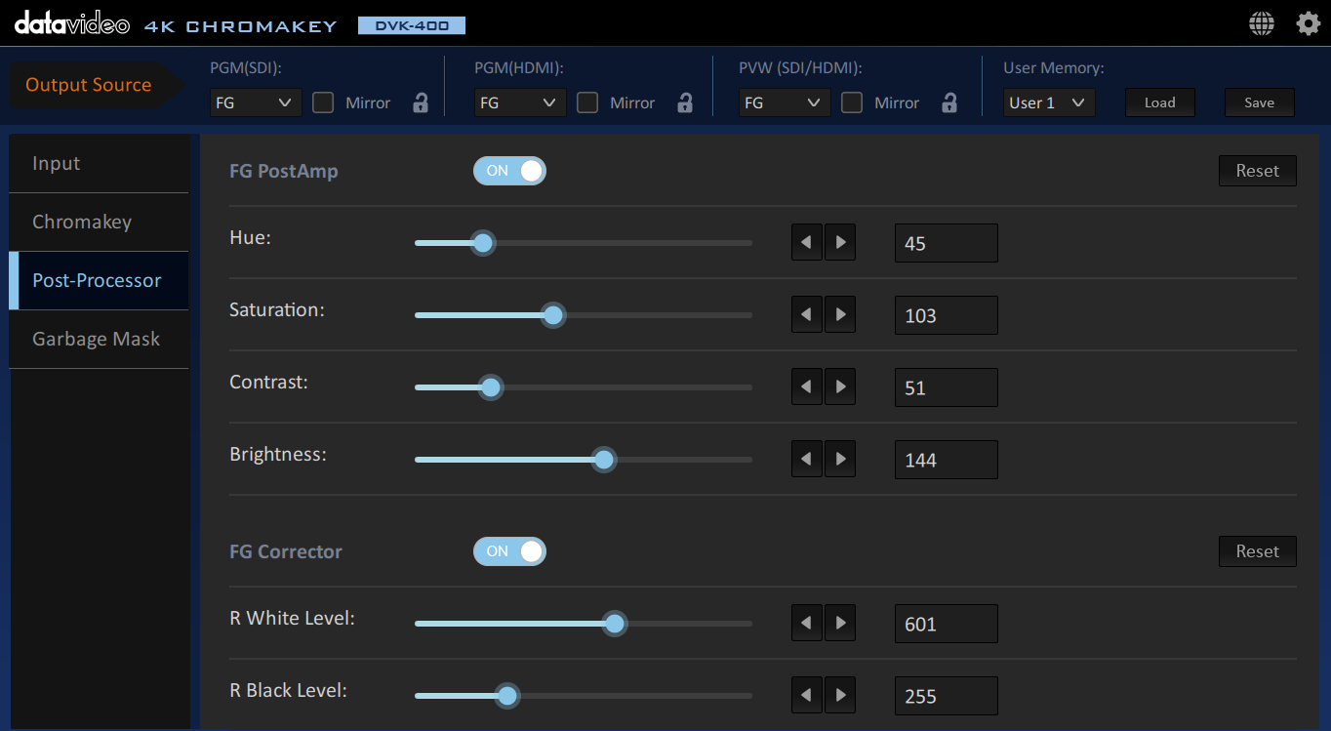Click the PGM(HDMI) lock icon
This screenshot has height=731, width=1331.
click(685, 102)
